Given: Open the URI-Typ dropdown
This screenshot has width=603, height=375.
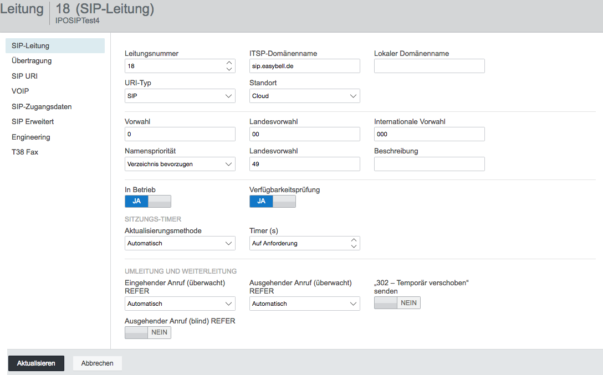Looking at the screenshot, I should tap(180, 96).
